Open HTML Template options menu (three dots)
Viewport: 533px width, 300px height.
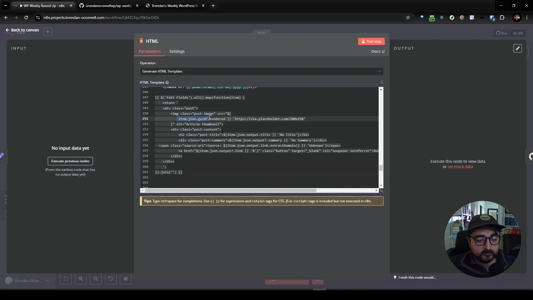pyautogui.click(x=382, y=82)
